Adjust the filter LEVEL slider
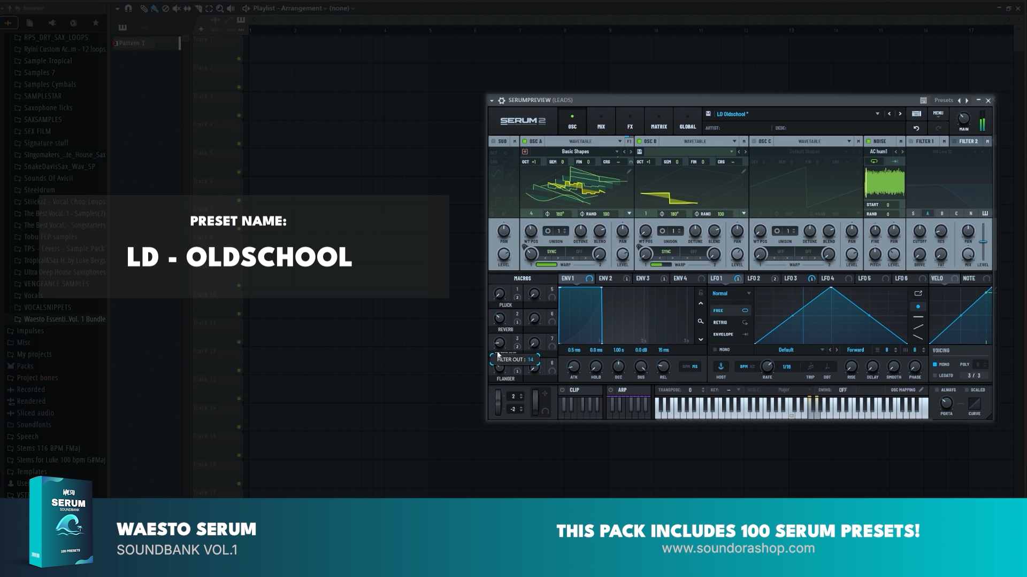 point(983,242)
